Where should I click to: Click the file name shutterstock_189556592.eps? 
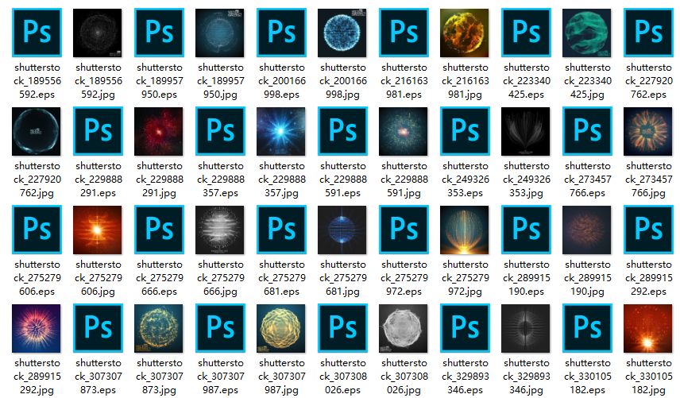(37, 81)
